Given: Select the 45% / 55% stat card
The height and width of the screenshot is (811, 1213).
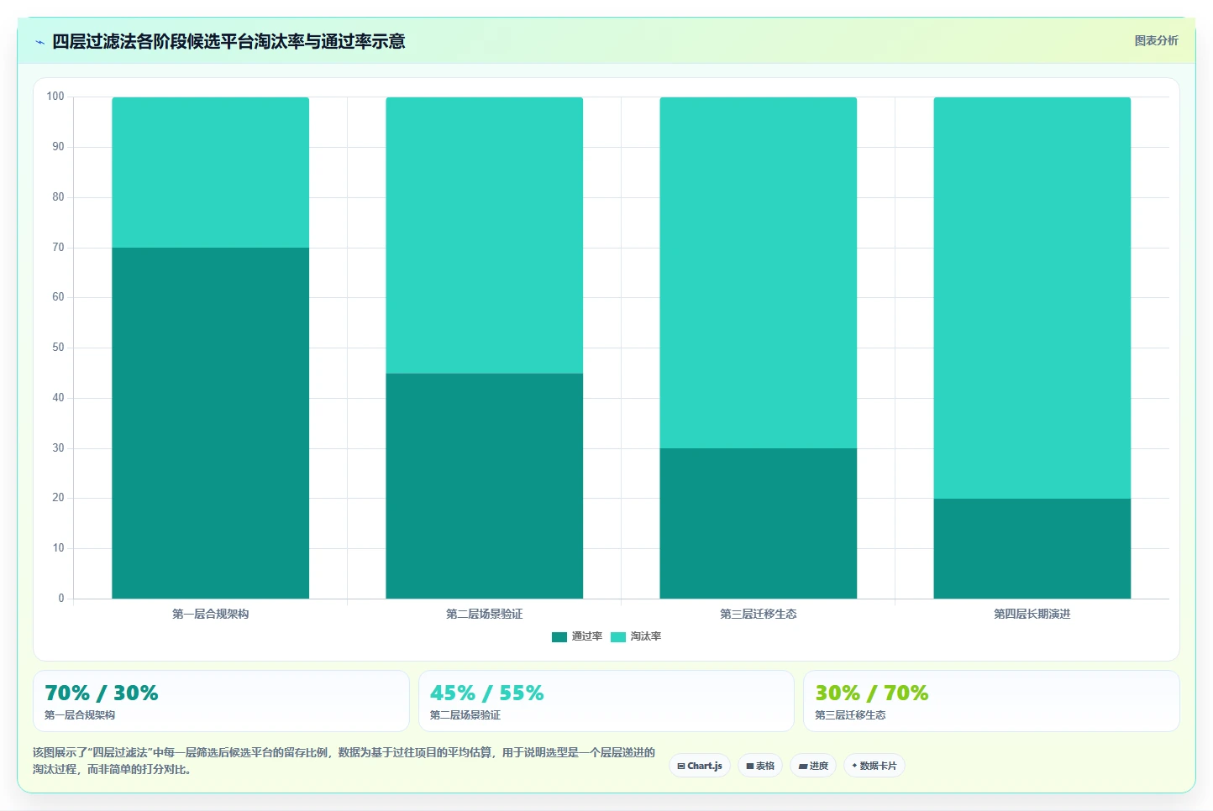Looking at the screenshot, I should pyautogui.click(x=606, y=701).
